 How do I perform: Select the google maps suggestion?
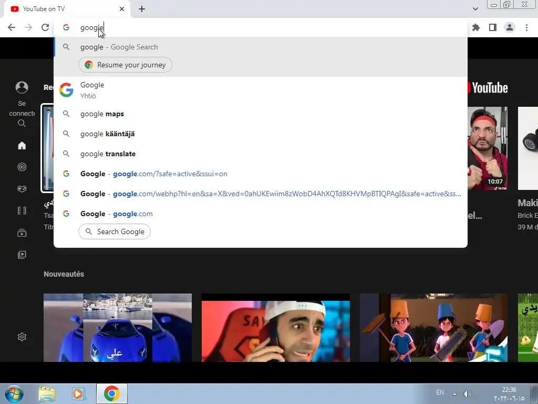point(261,114)
